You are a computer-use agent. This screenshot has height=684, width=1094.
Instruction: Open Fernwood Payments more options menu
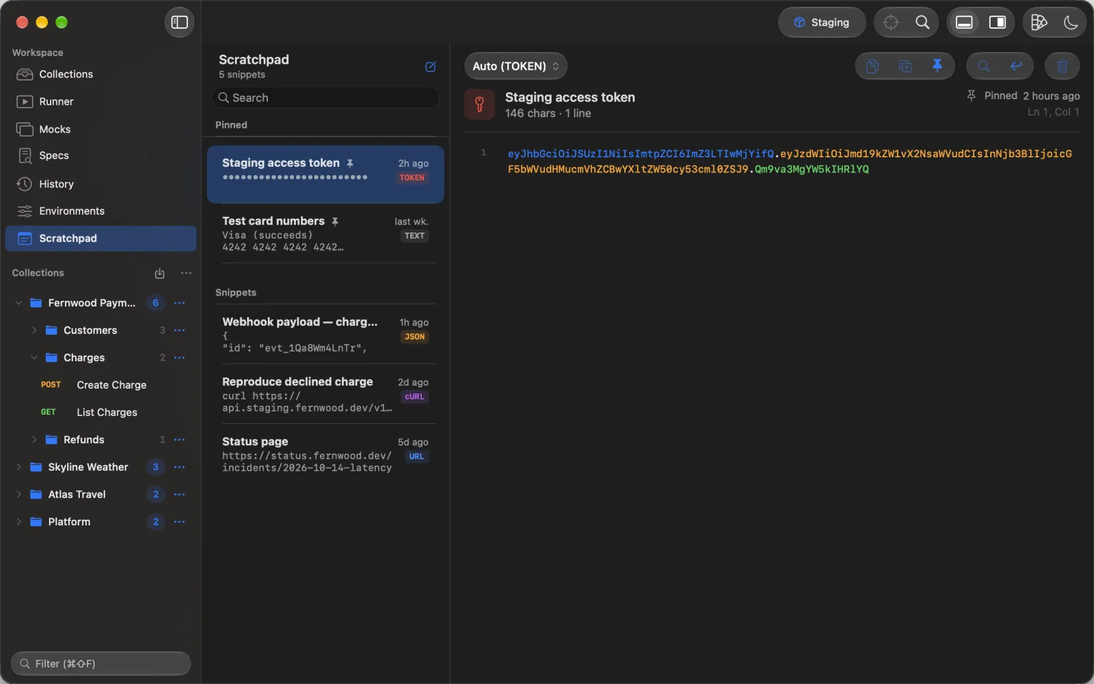tap(179, 303)
